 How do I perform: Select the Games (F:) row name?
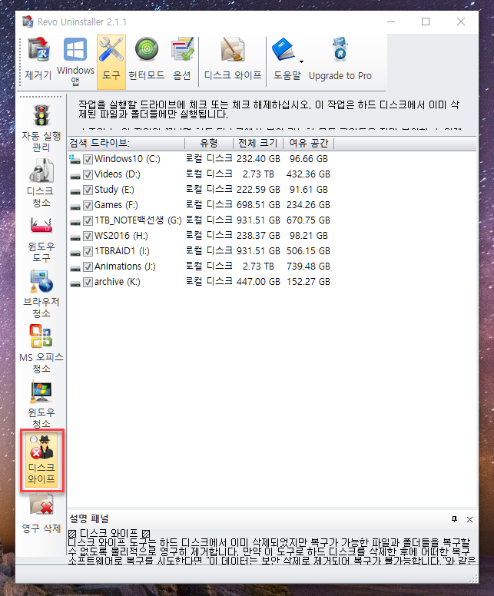click(x=116, y=205)
